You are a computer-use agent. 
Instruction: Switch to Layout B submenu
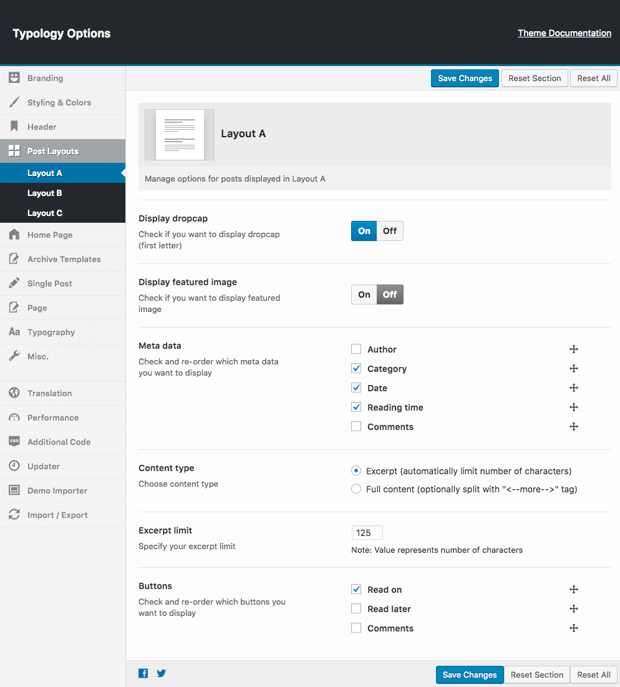pos(45,193)
